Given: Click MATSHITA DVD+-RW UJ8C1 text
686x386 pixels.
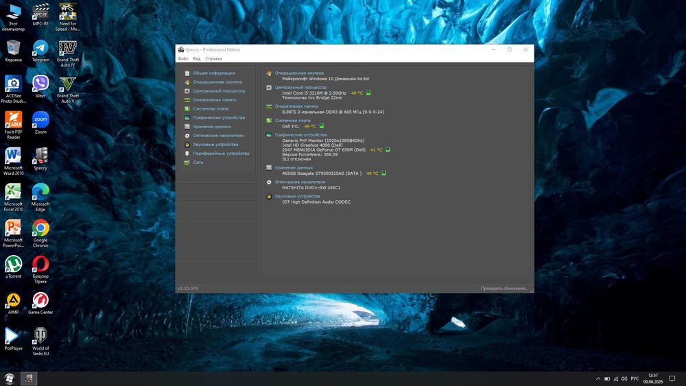Looking at the screenshot, I should [311, 188].
